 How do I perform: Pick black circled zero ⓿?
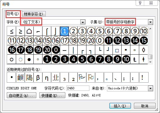tap(56, 50)
